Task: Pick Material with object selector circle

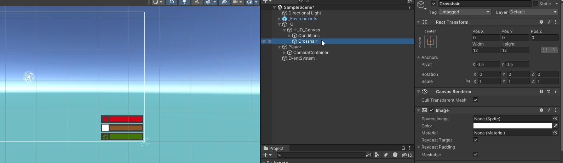Action: point(555,133)
